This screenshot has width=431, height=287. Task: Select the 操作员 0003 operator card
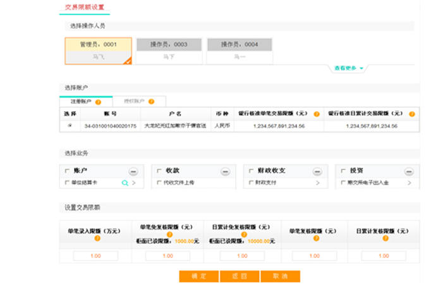point(169,51)
